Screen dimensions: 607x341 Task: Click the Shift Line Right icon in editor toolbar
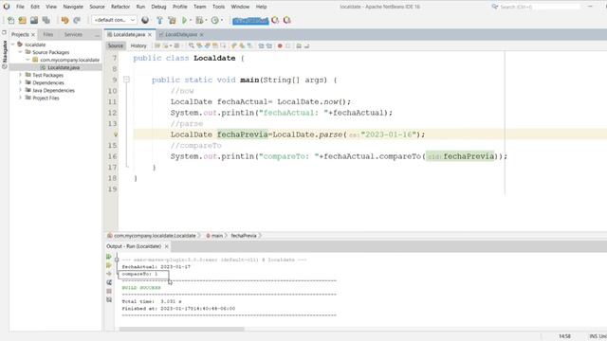pos(269,45)
